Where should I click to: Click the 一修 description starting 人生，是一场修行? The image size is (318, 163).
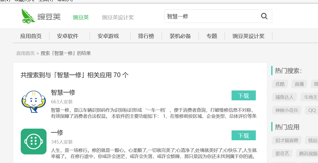click(x=154, y=153)
